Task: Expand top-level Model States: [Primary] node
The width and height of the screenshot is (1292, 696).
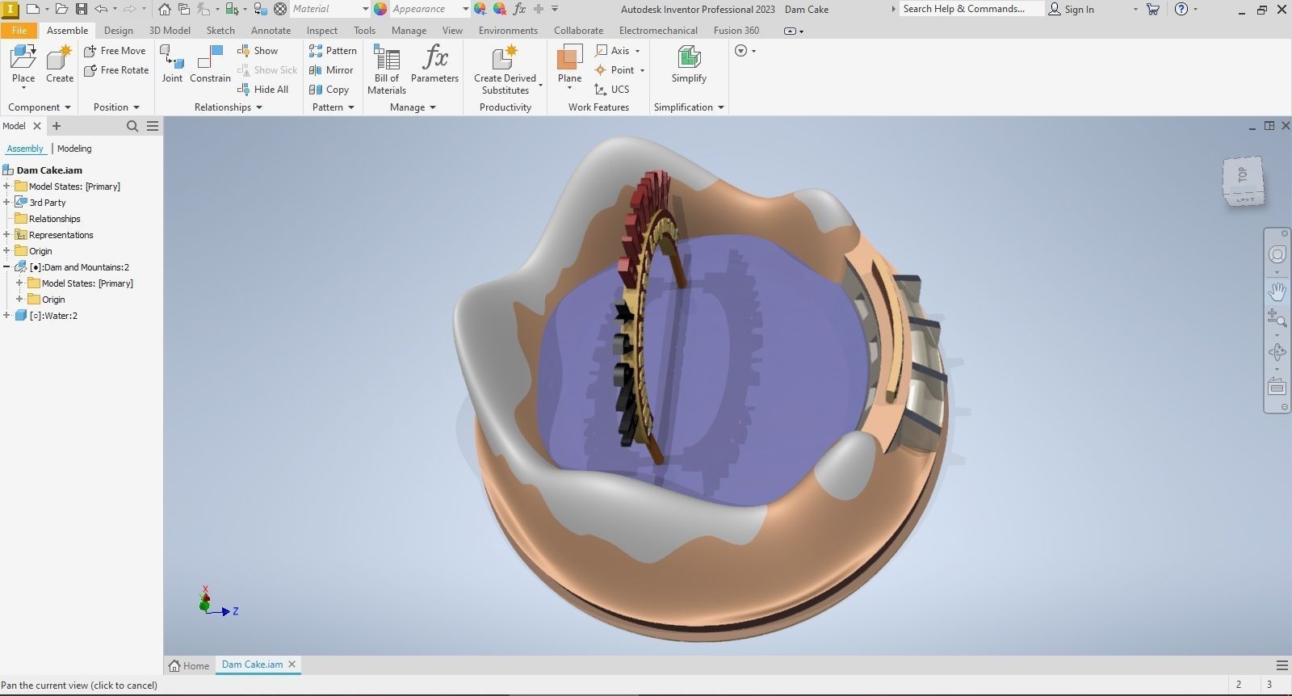Action: 6,186
